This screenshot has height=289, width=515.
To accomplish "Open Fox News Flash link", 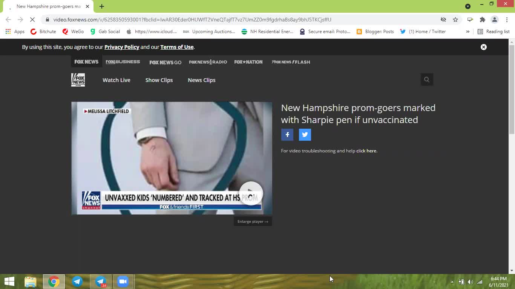I will pos(291,62).
